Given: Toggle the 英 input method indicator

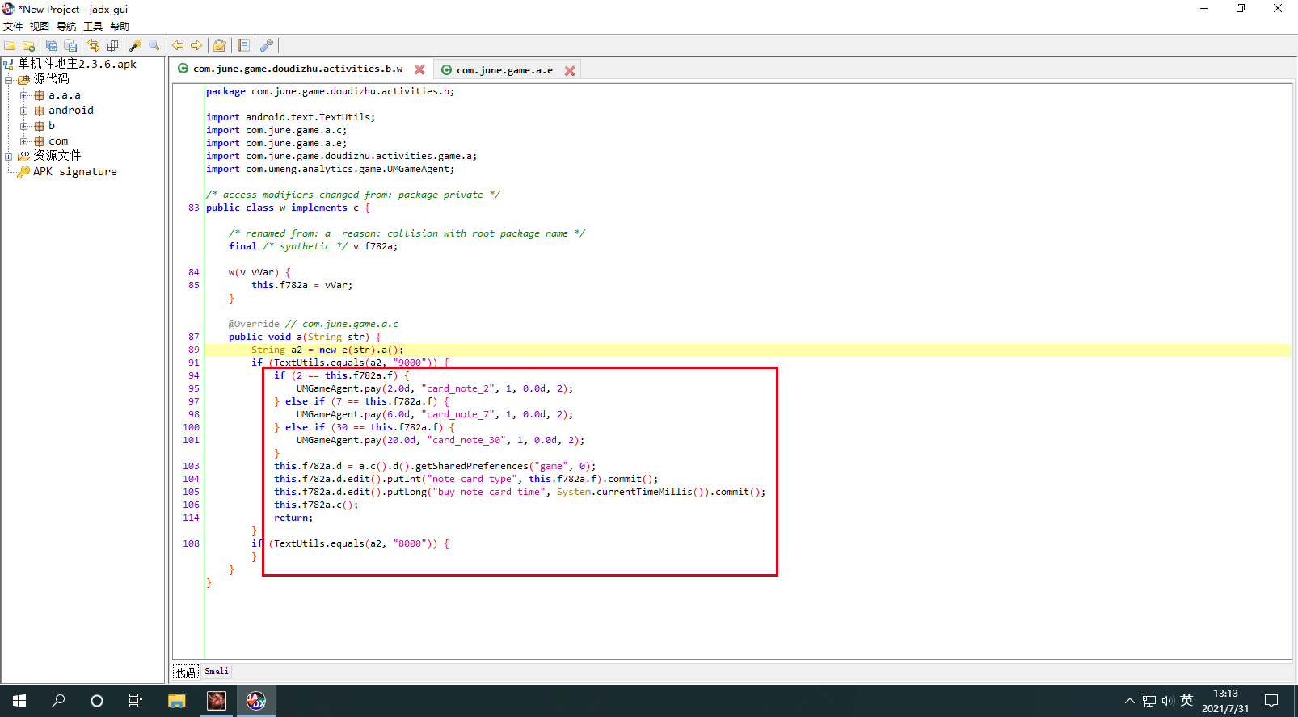Looking at the screenshot, I should click(x=1186, y=701).
